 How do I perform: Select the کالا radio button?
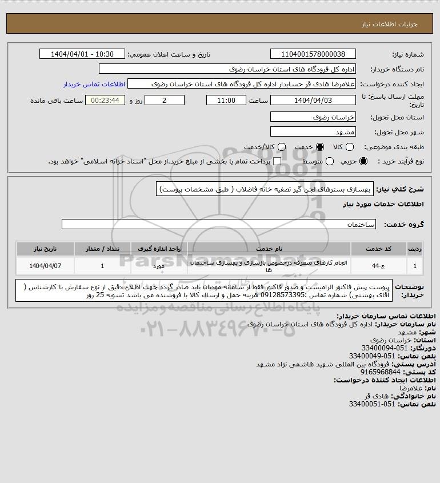tap(350, 147)
